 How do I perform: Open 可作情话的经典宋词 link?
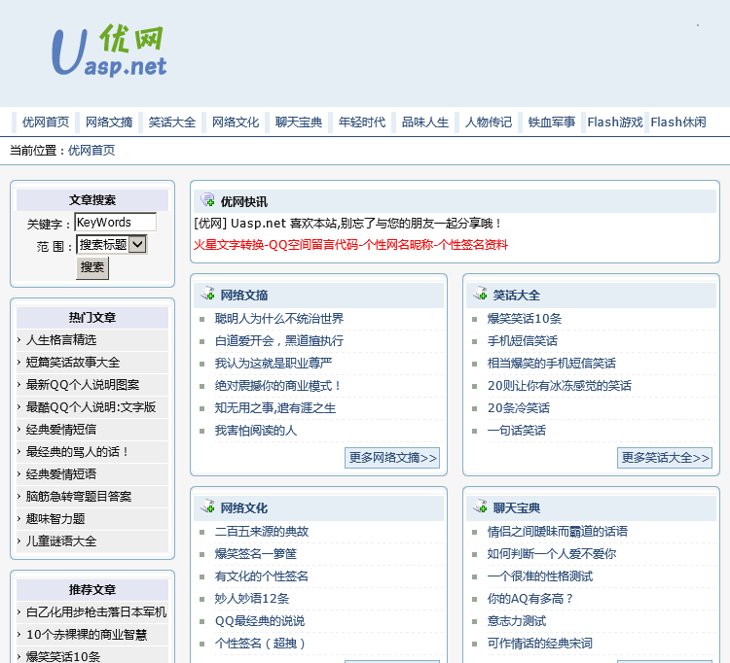(x=540, y=644)
